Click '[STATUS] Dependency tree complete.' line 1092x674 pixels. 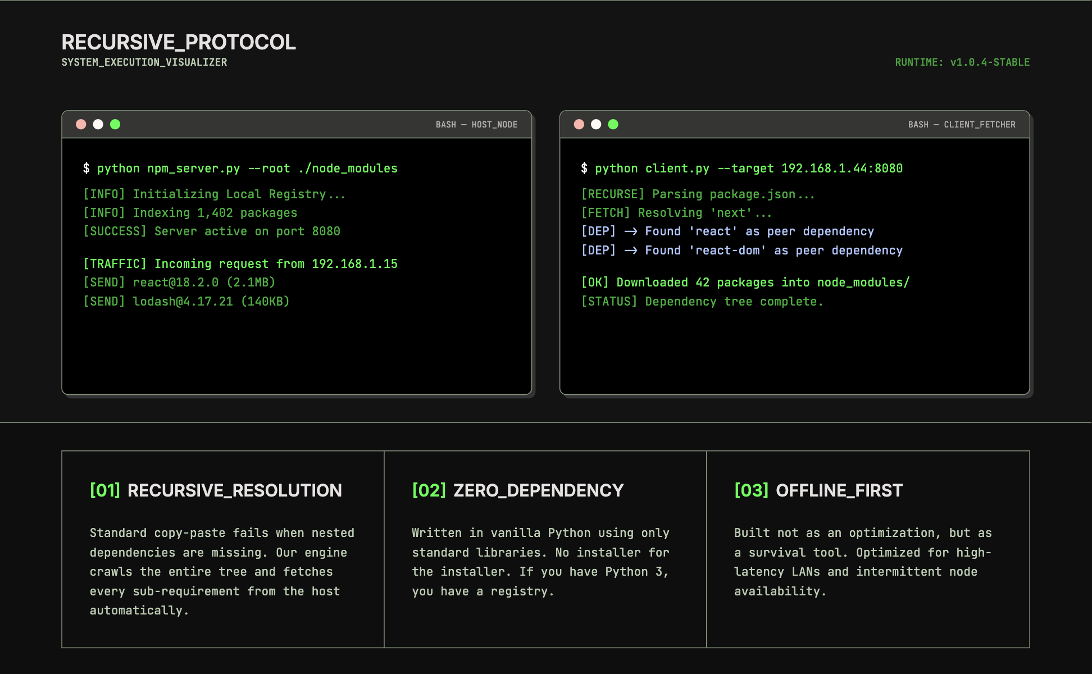tap(702, 302)
